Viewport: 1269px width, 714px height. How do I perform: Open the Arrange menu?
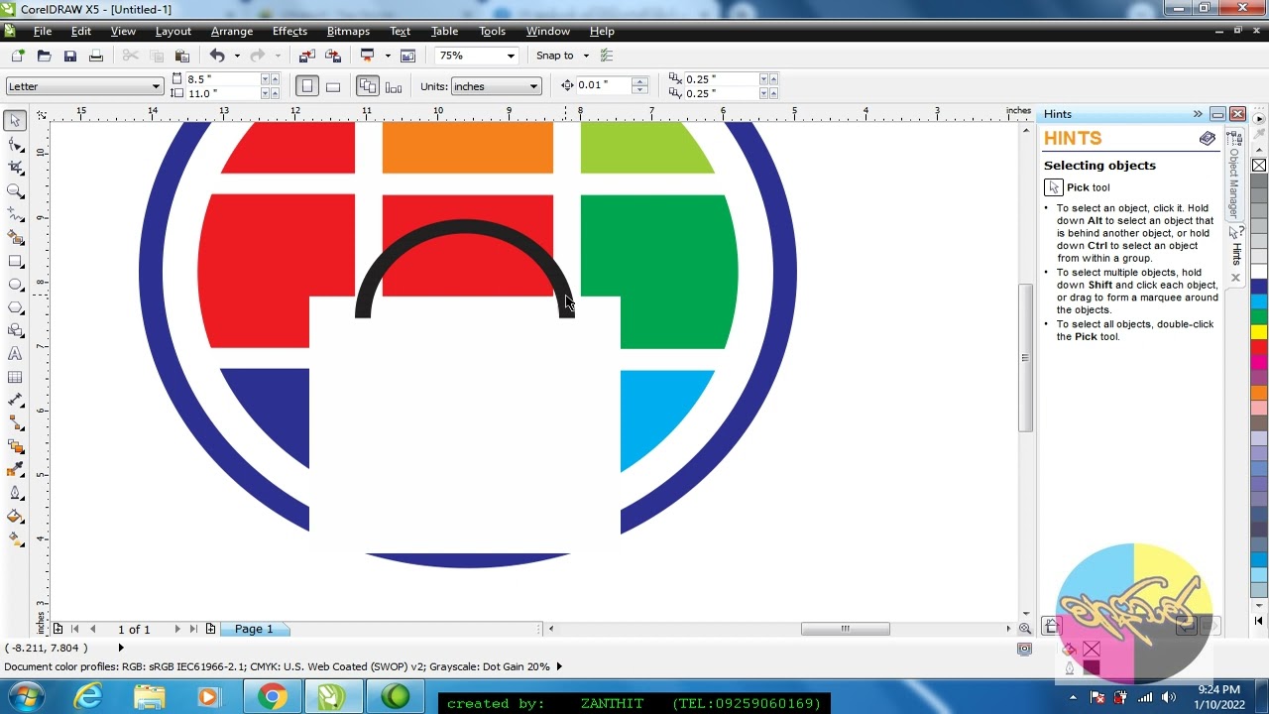click(x=231, y=31)
